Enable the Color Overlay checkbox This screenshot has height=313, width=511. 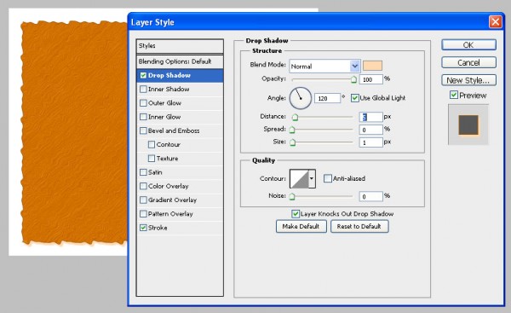click(x=143, y=186)
